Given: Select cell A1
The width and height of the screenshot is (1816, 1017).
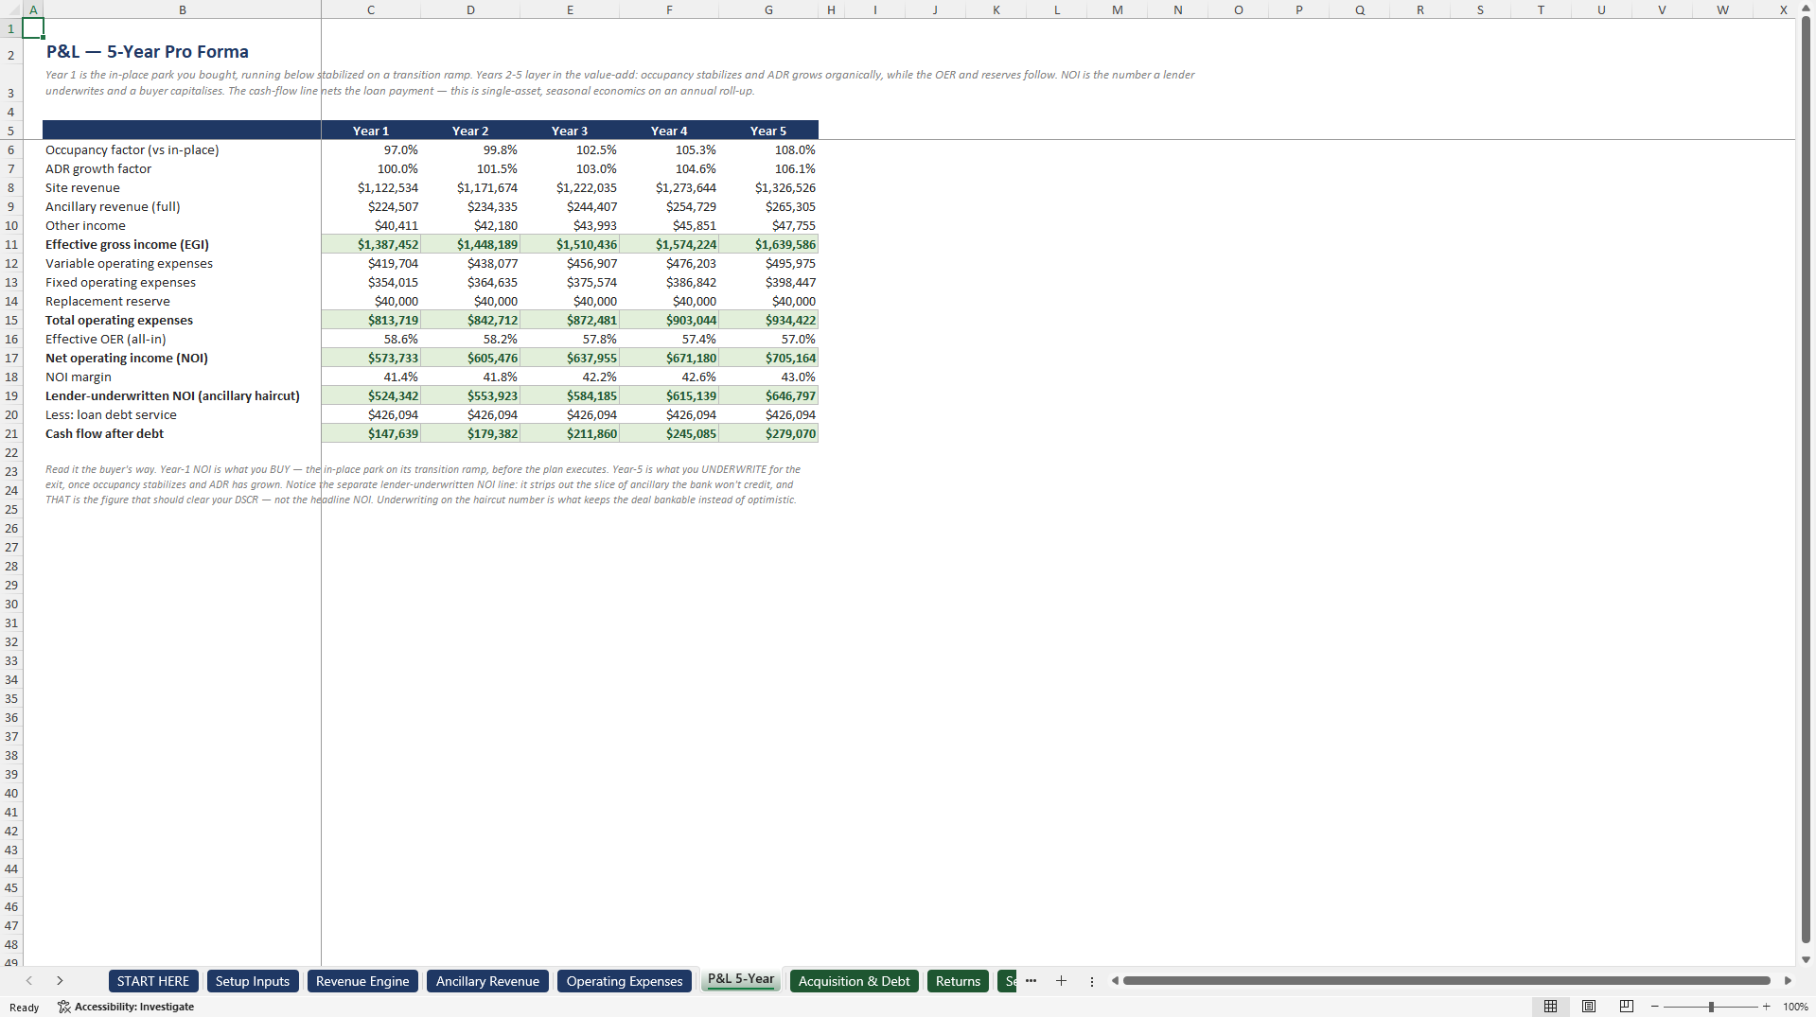Looking at the screenshot, I should point(33,28).
